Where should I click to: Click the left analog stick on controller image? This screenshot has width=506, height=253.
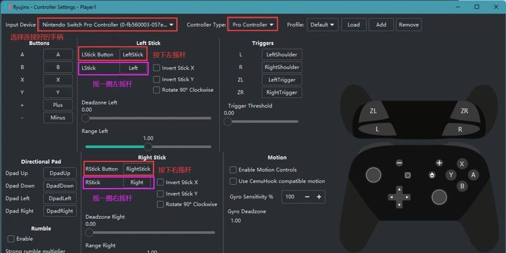click(x=373, y=175)
